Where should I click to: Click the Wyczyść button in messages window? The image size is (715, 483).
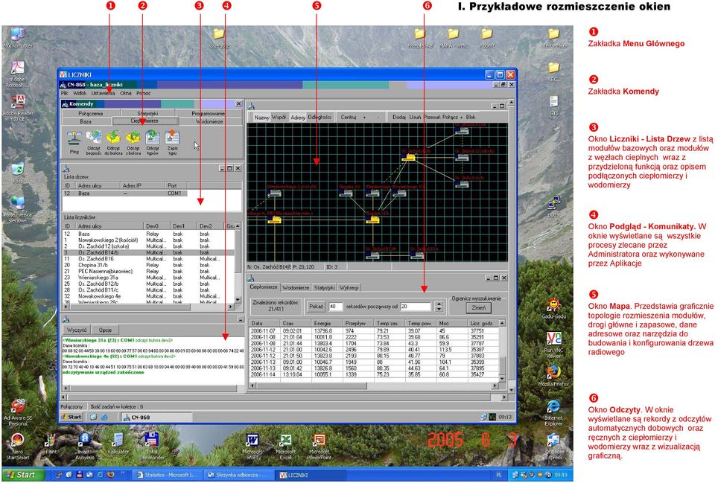click(x=77, y=330)
